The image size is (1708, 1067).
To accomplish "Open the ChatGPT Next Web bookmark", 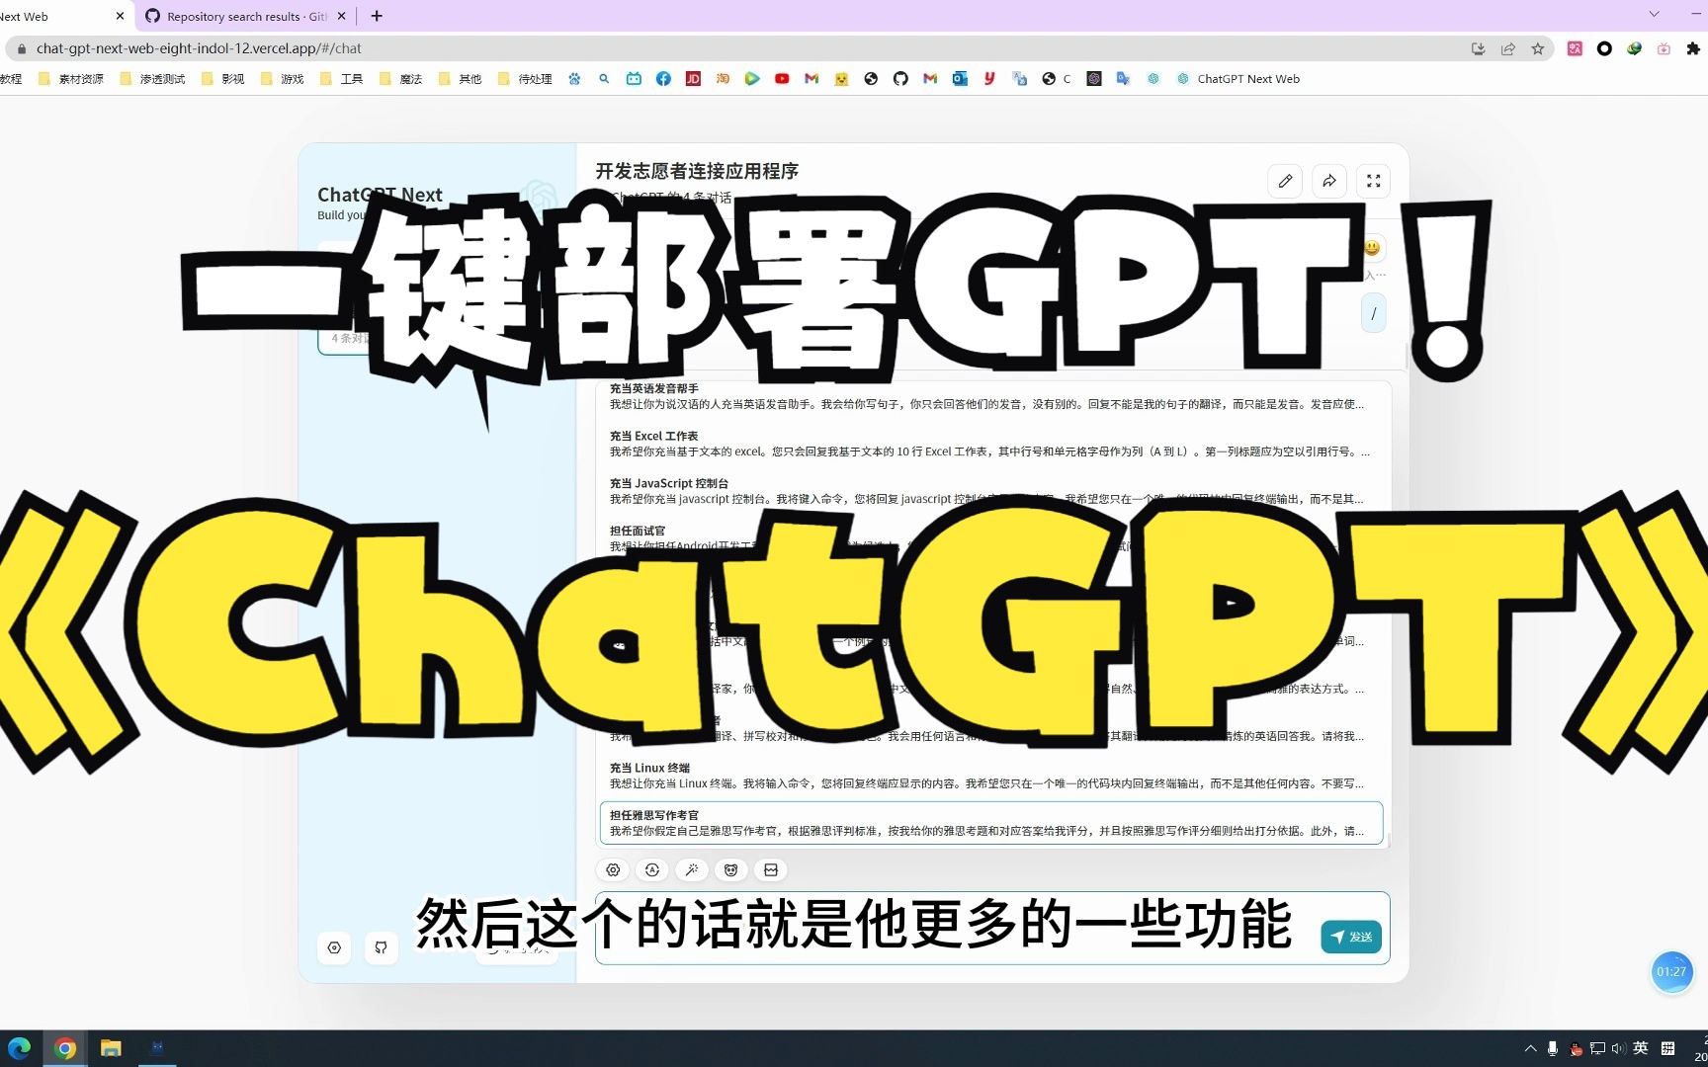I will tap(1238, 79).
